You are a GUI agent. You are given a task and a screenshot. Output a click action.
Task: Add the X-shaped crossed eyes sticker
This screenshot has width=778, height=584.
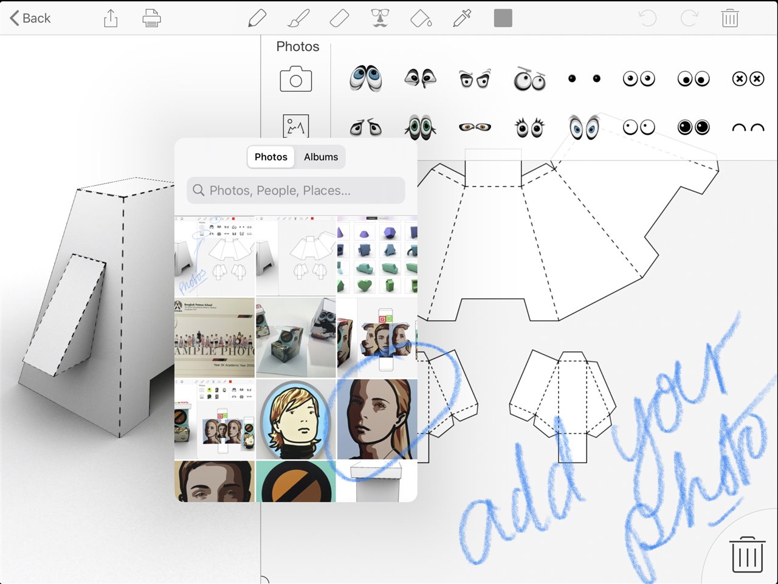[748, 79]
